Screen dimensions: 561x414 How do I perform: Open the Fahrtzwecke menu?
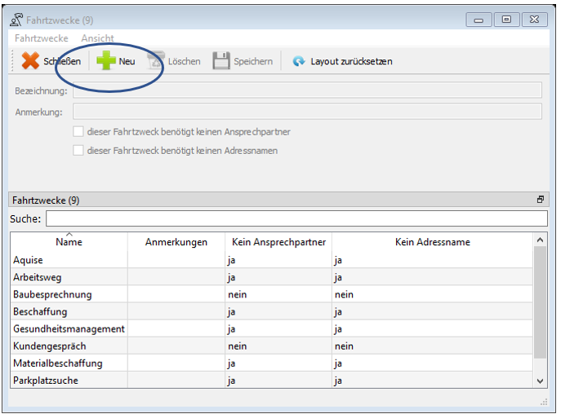42,38
